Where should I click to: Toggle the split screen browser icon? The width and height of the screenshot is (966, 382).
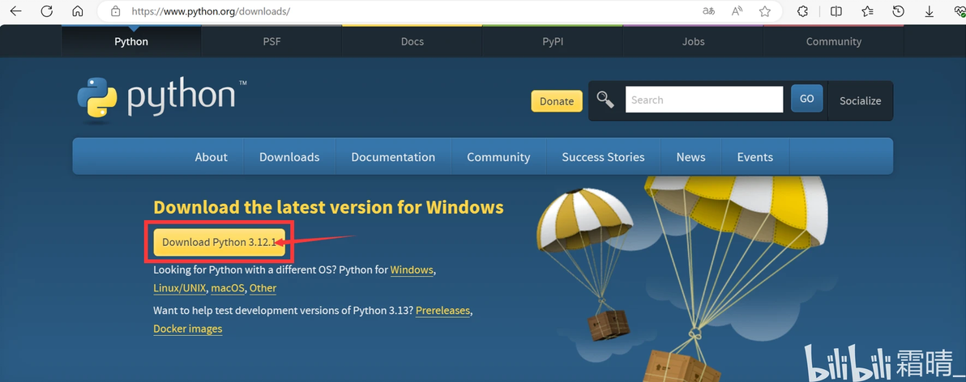pos(836,11)
